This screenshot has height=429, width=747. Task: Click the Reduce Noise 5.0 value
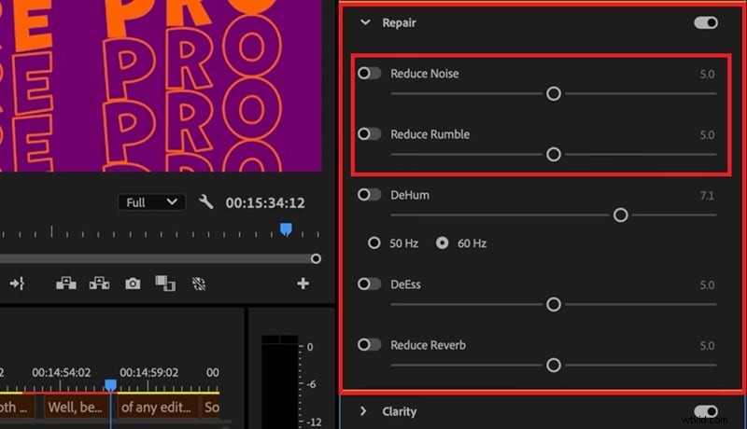pyautogui.click(x=707, y=75)
